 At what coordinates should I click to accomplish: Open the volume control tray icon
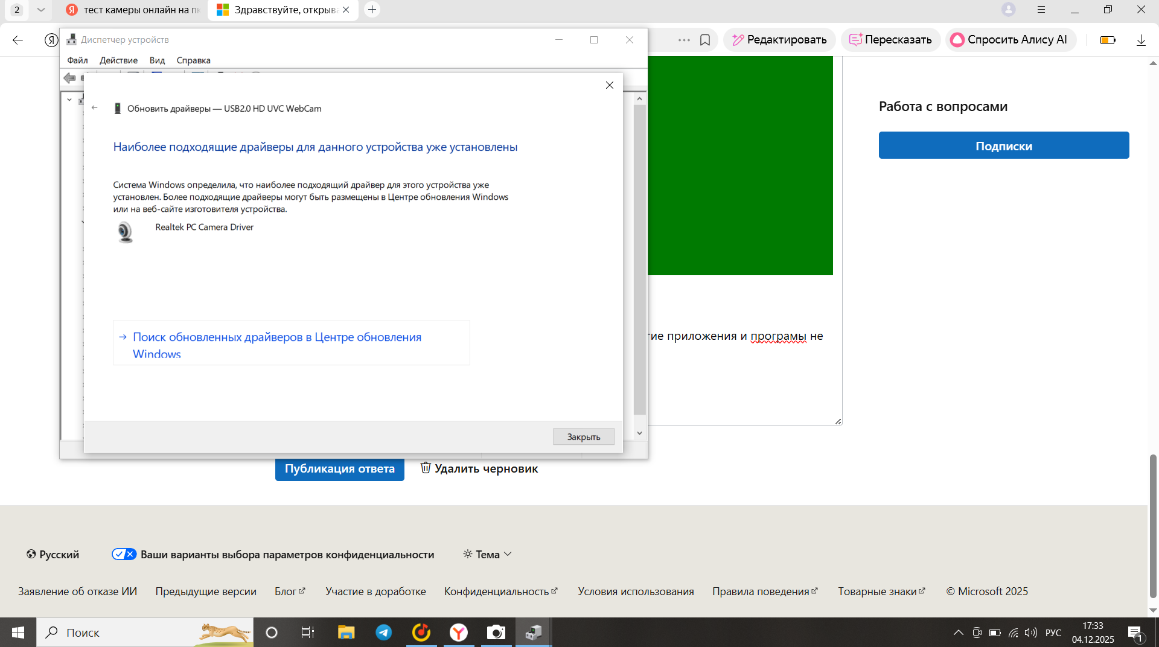coord(1031,633)
